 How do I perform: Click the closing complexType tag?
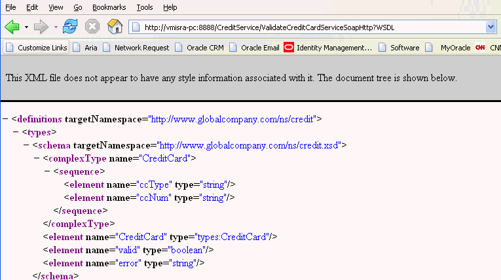[x=79, y=224]
